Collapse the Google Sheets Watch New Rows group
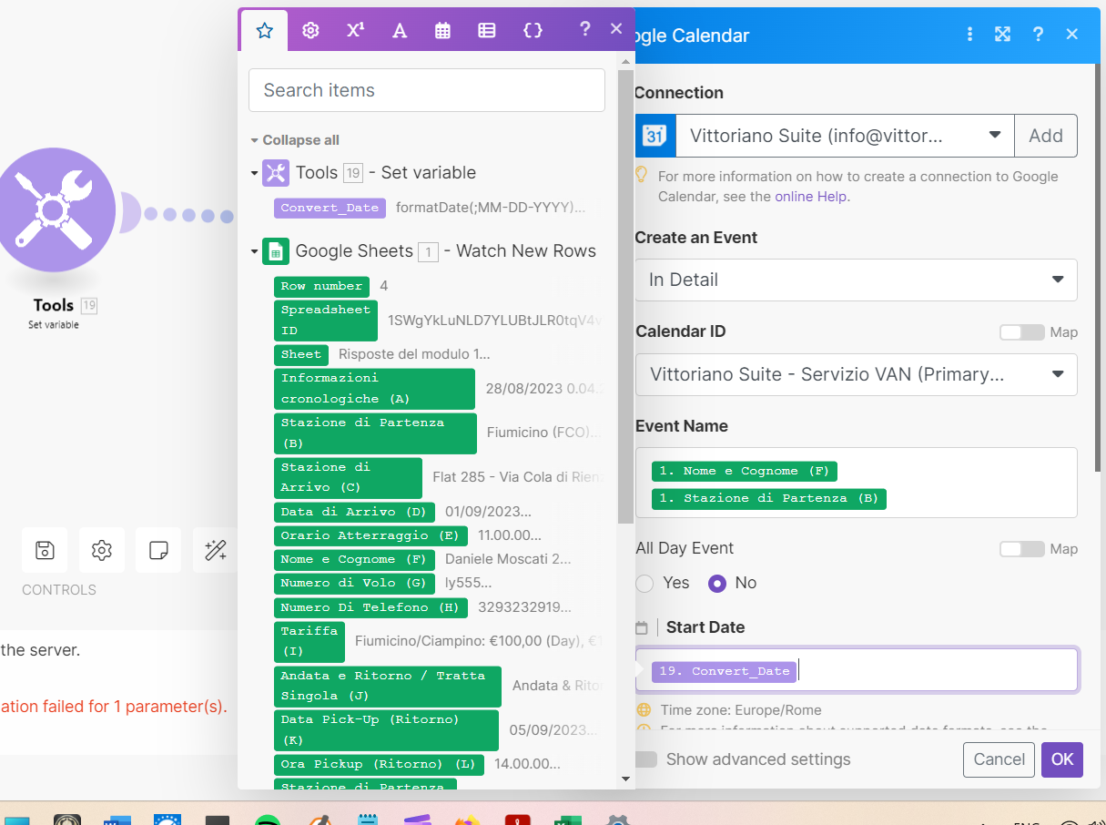Viewport: 1106px width, 825px height. coord(255,251)
